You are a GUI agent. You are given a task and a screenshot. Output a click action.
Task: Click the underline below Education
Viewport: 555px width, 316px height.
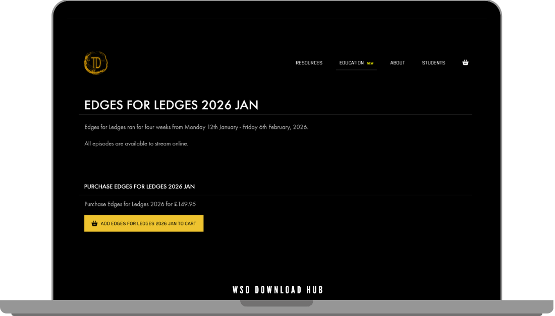pos(356,70)
